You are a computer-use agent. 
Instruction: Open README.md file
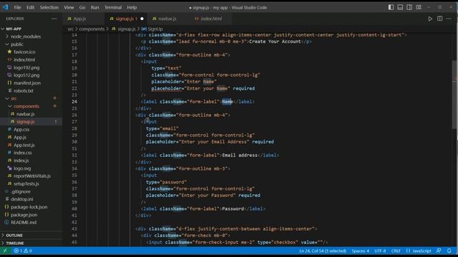point(24,222)
